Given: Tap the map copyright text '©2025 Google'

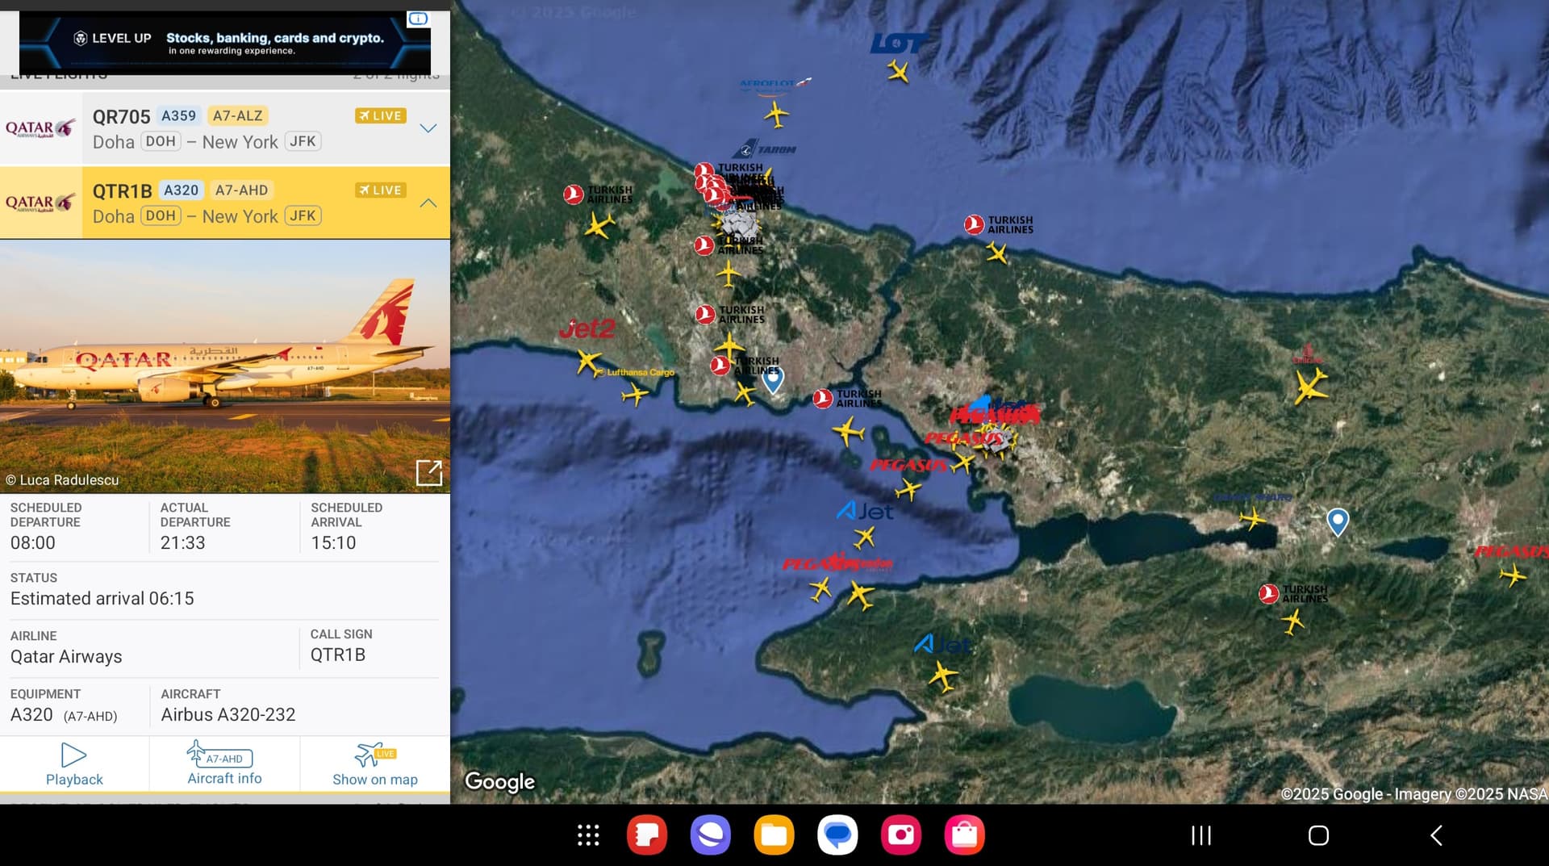Looking at the screenshot, I should coord(1332,794).
